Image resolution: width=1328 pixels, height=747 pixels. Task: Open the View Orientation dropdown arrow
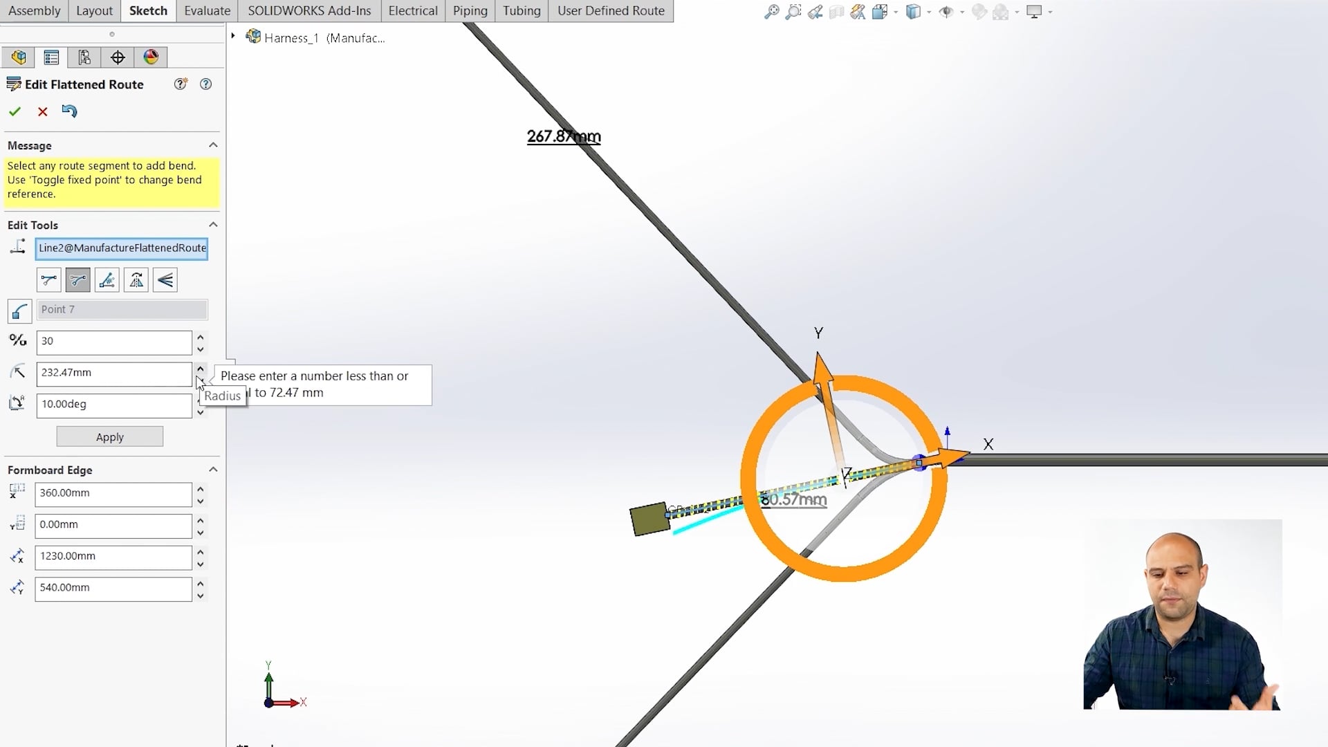coord(929,12)
